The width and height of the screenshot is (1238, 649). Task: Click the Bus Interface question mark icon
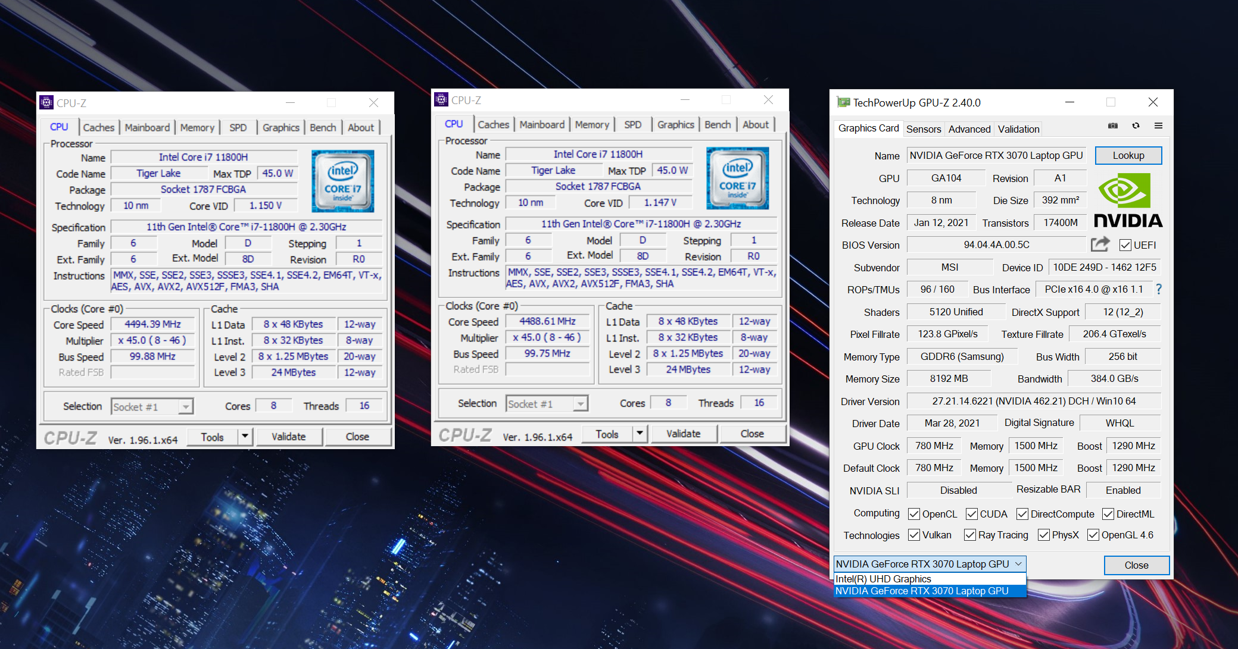pyautogui.click(x=1159, y=289)
